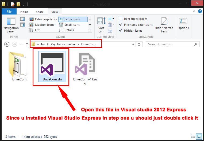Click the Add columns icon

coord(111,24)
